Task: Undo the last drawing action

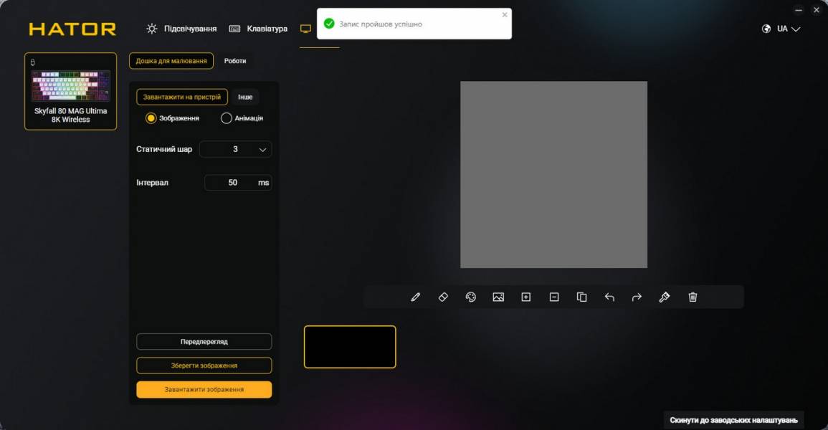Action: pyautogui.click(x=609, y=297)
